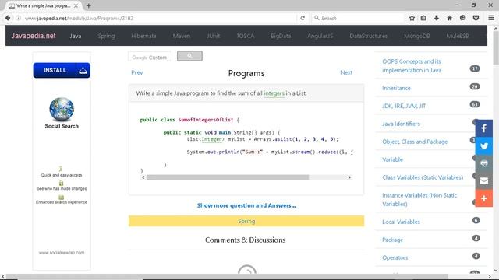Viewport: 499px width, 280px height.
Task: Open the chat smiley toolbar icon
Action: (x=462, y=18)
